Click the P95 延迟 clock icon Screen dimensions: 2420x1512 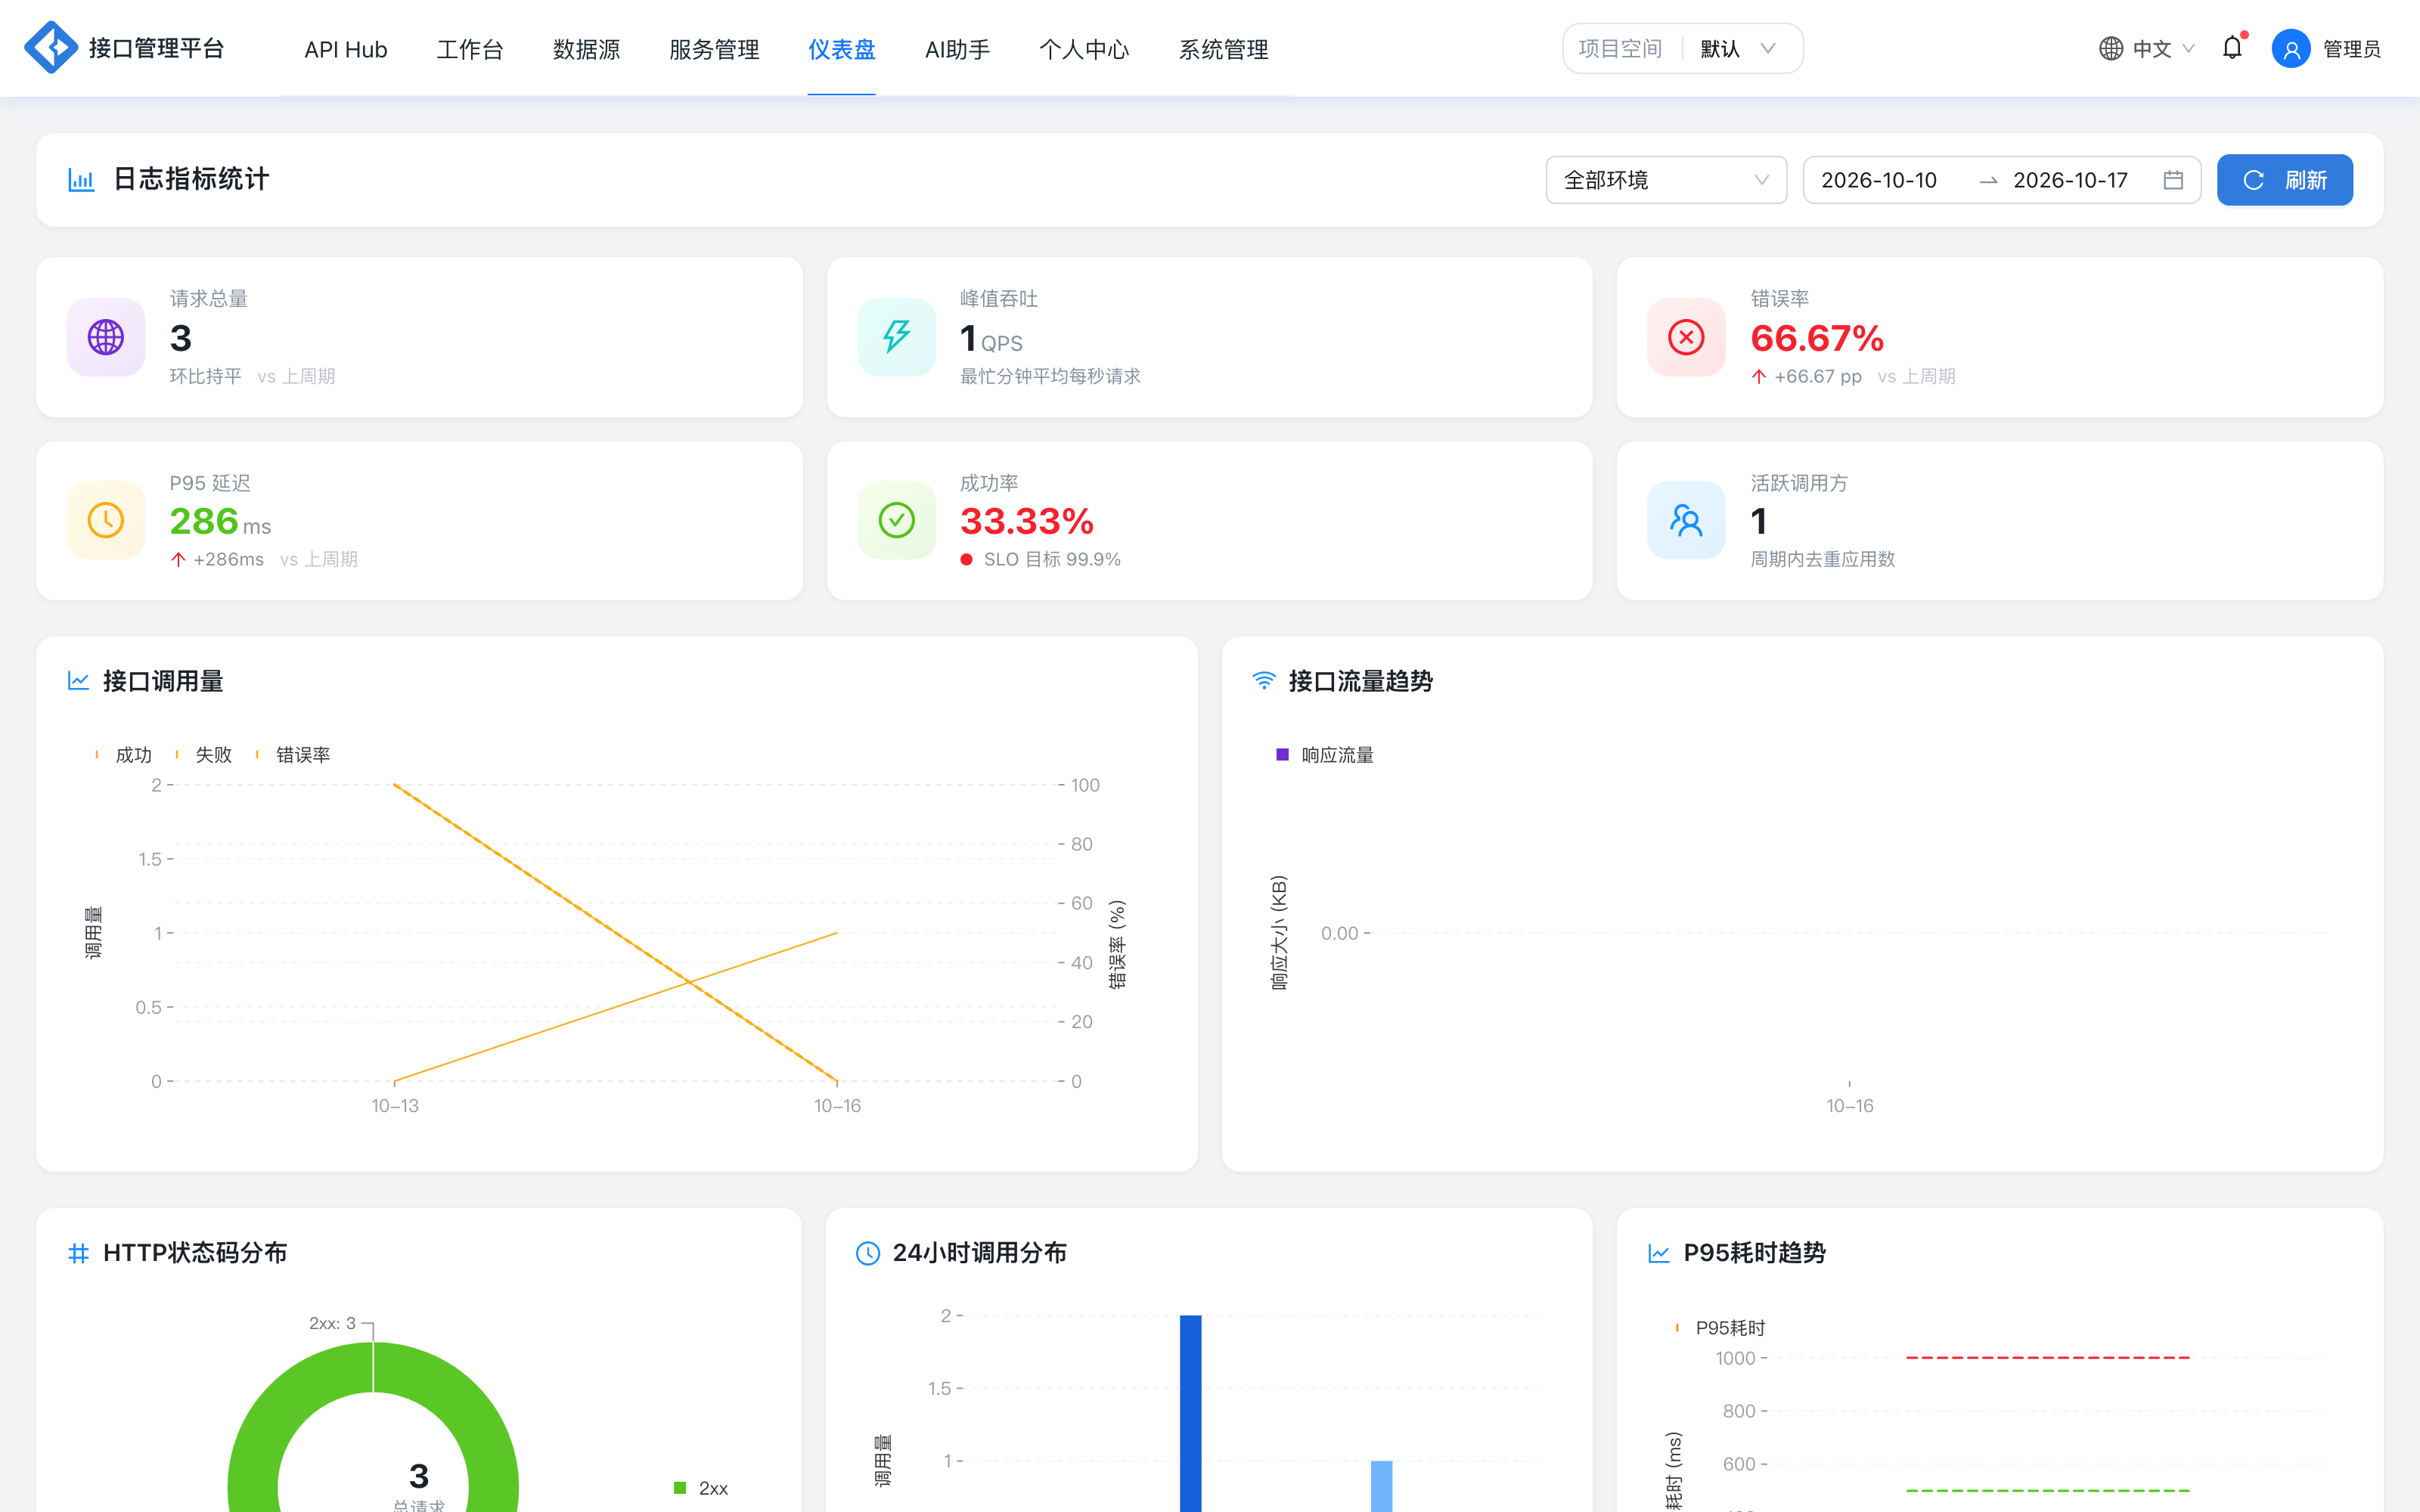pyautogui.click(x=106, y=520)
